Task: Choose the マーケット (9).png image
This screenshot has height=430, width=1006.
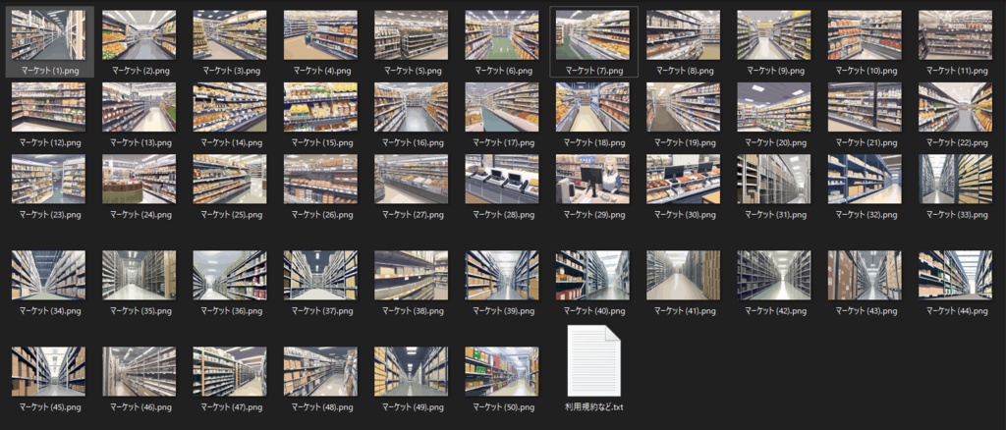Action: [774, 35]
